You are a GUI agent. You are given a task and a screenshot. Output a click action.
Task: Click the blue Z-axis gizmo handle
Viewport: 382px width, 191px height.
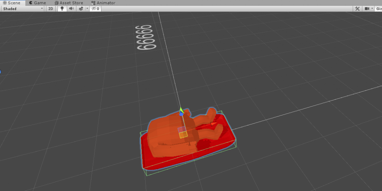pos(181,114)
